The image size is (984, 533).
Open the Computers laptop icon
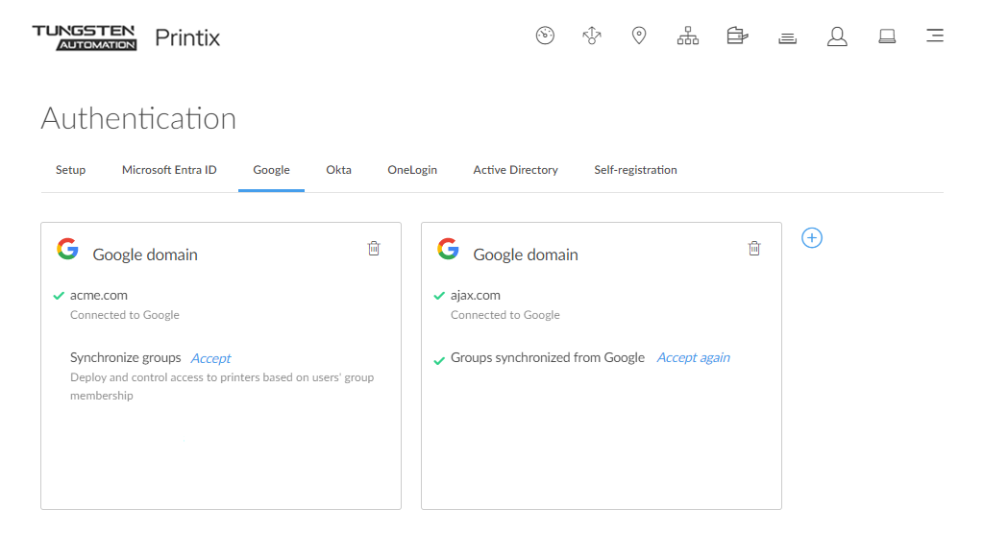[887, 36]
